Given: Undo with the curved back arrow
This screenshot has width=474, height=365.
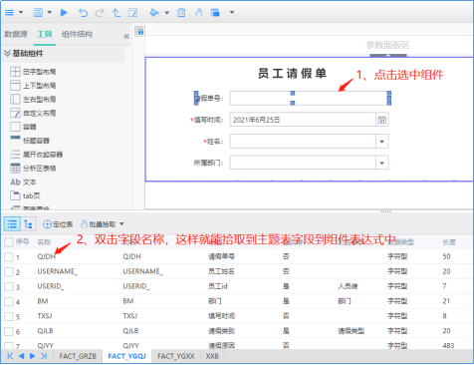Looking at the screenshot, I should coord(83,13).
